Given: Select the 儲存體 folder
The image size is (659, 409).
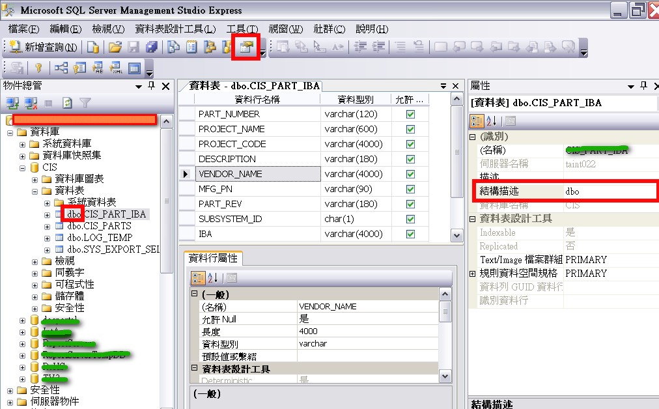Looking at the screenshot, I should [x=69, y=296].
